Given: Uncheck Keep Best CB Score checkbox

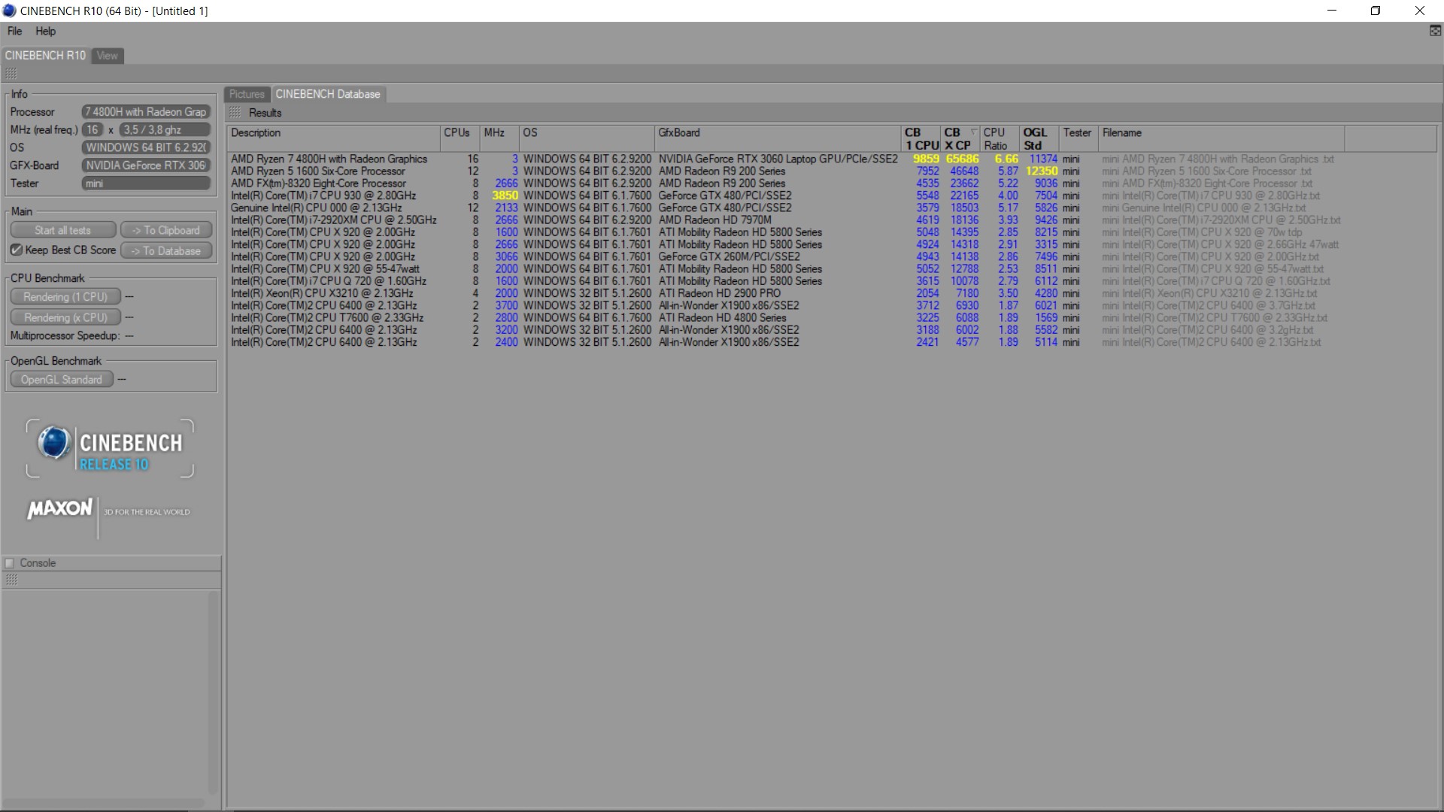Looking at the screenshot, I should coord(17,250).
